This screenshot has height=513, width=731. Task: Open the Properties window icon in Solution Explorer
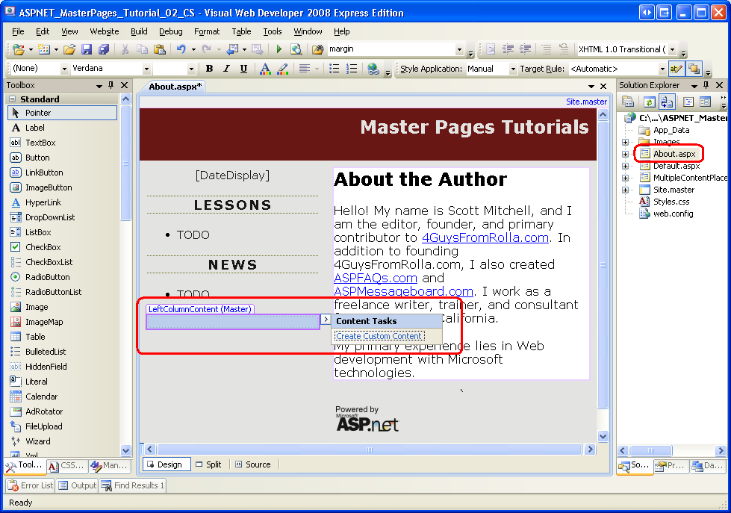click(705, 102)
